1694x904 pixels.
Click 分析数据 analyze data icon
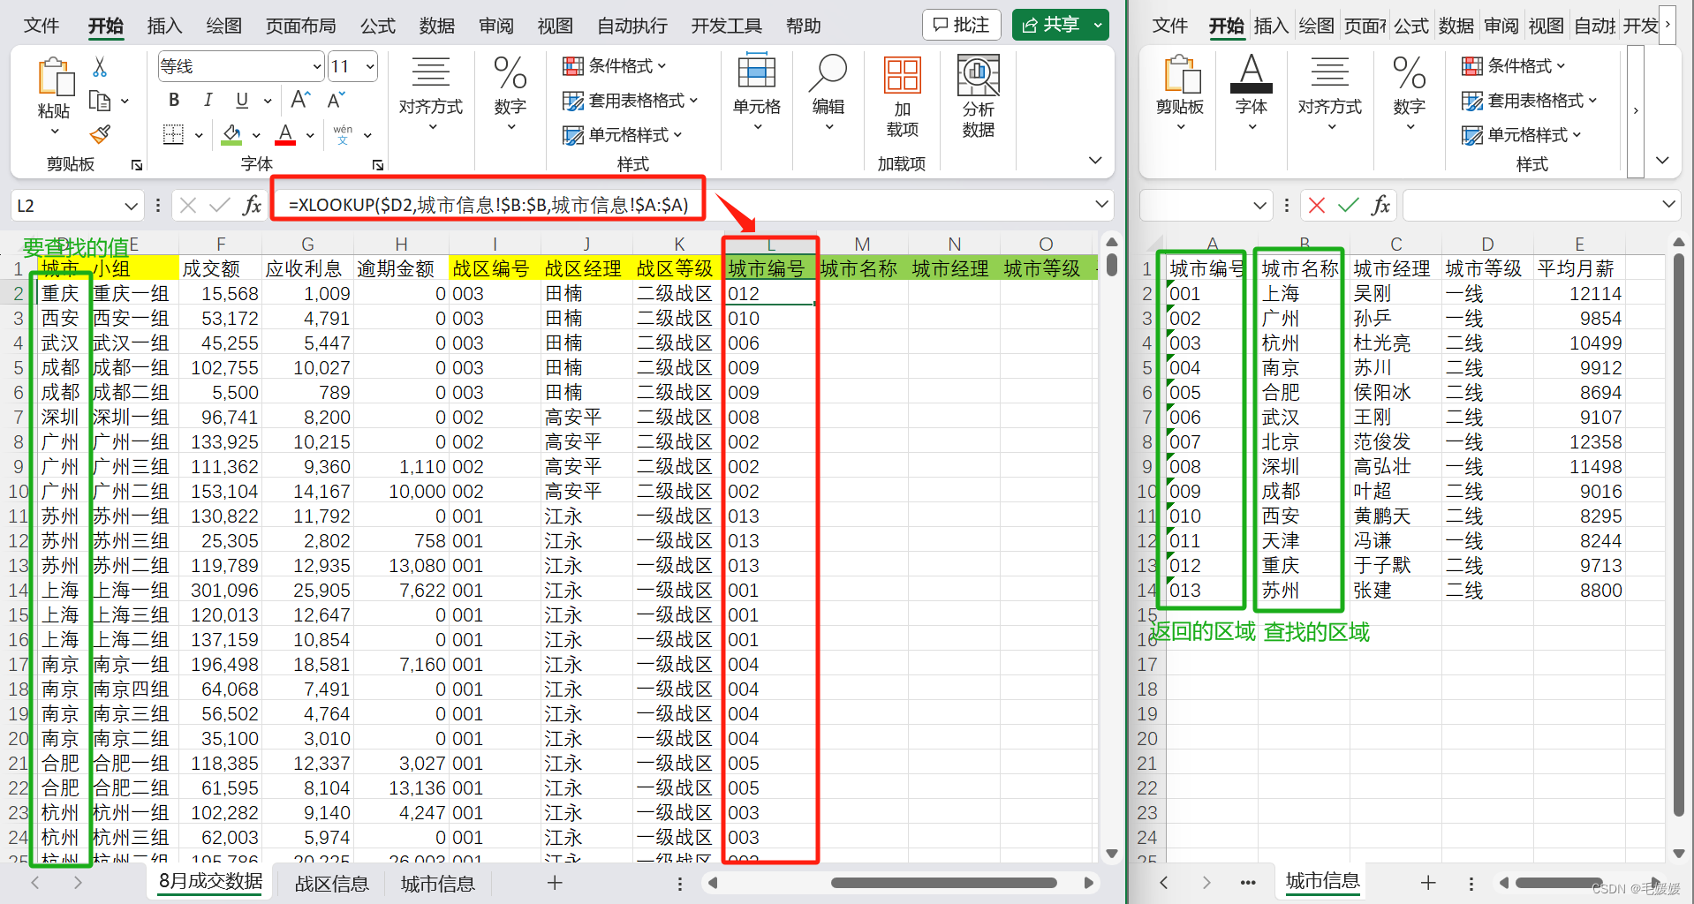coord(979,75)
